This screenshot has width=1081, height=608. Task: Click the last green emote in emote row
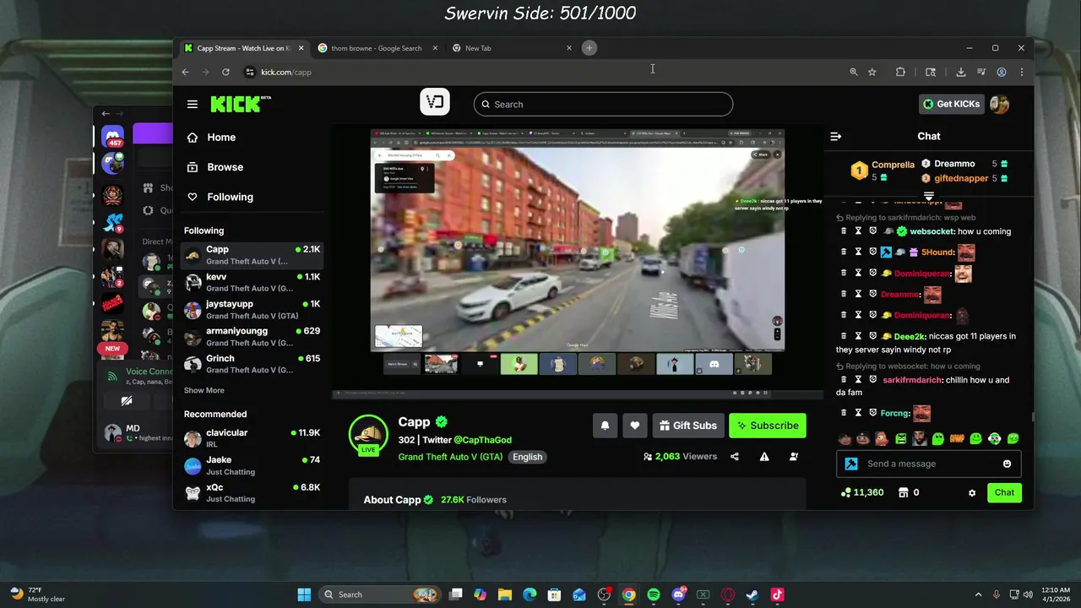[x=1013, y=439]
